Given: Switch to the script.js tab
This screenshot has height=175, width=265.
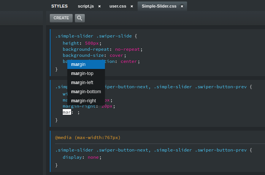Looking at the screenshot, I should click(x=86, y=6).
